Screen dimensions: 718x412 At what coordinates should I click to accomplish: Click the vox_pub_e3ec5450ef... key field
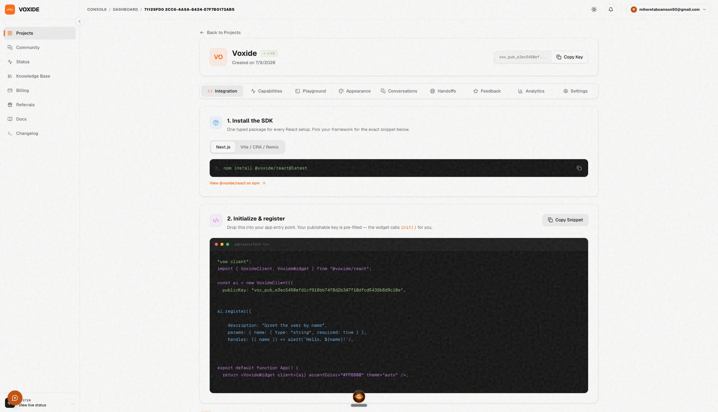[x=522, y=57]
